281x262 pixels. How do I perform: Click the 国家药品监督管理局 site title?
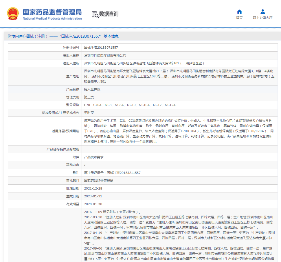52,12
